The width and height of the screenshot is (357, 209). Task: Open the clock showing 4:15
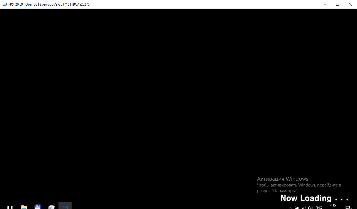pyautogui.click(x=333, y=206)
